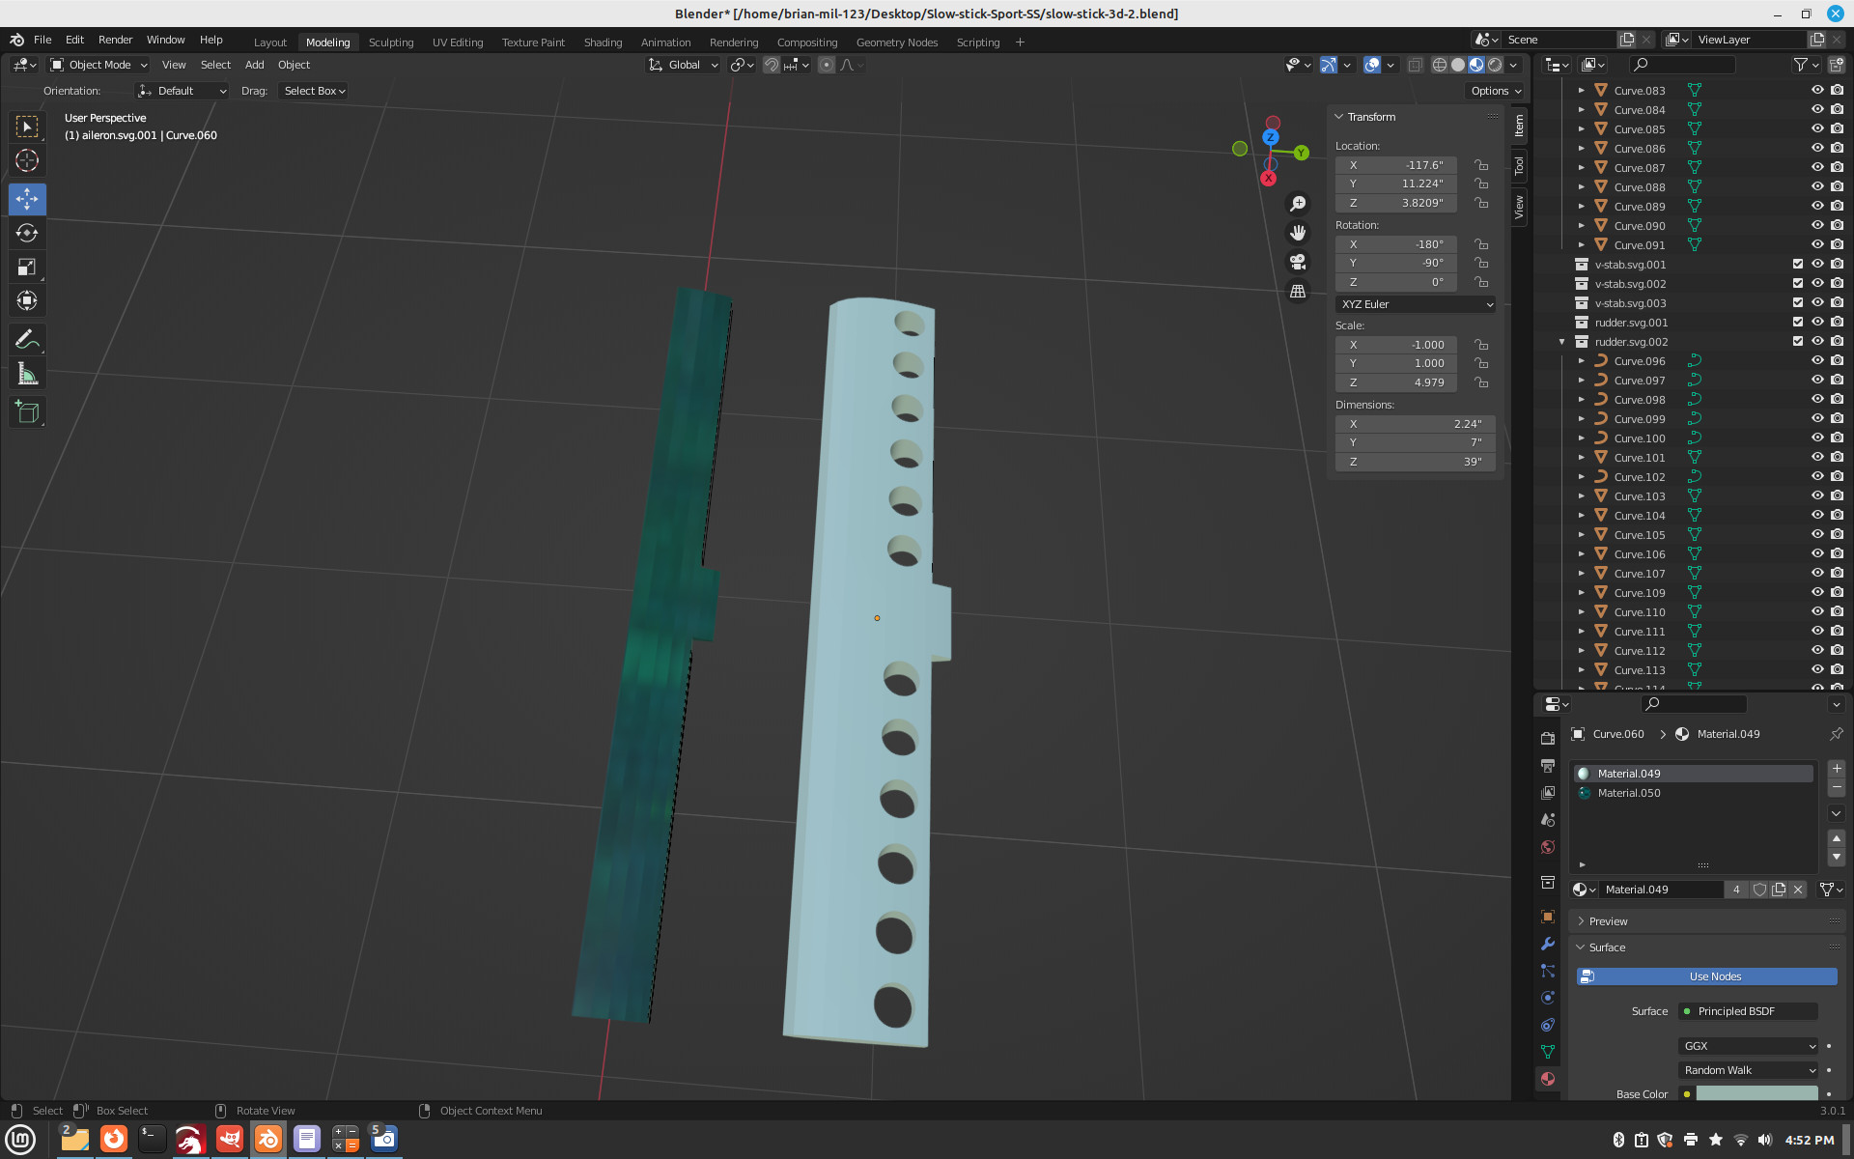Open the Output properties tab icon
Image resolution: width=1854 pixels, height=1159 pixels.
[x=1548, y=765]
